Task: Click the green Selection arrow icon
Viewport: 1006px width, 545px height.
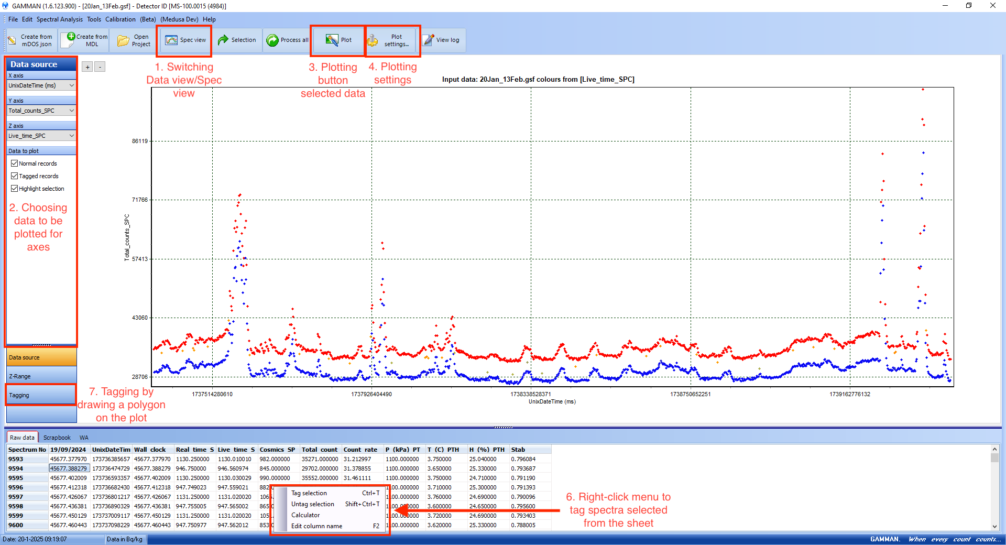Action: 223,40
